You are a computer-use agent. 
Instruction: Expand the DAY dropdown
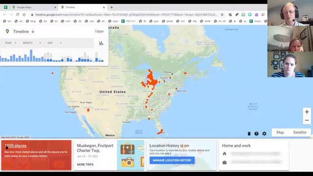(54, 43)
